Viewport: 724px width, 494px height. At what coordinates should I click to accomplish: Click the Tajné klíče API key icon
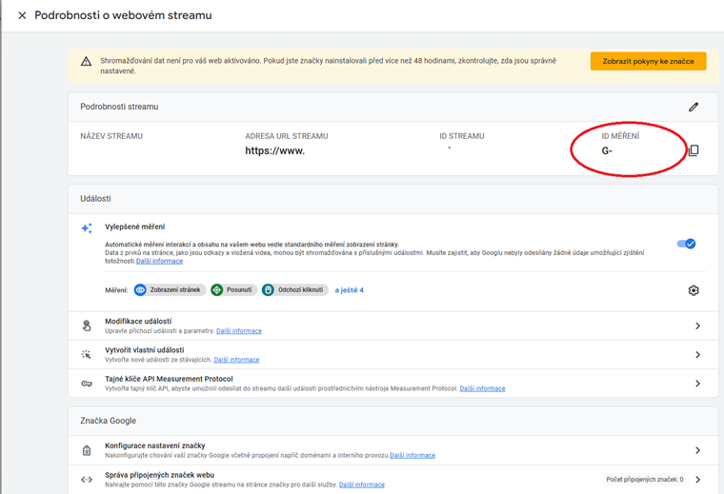(87, 384)
